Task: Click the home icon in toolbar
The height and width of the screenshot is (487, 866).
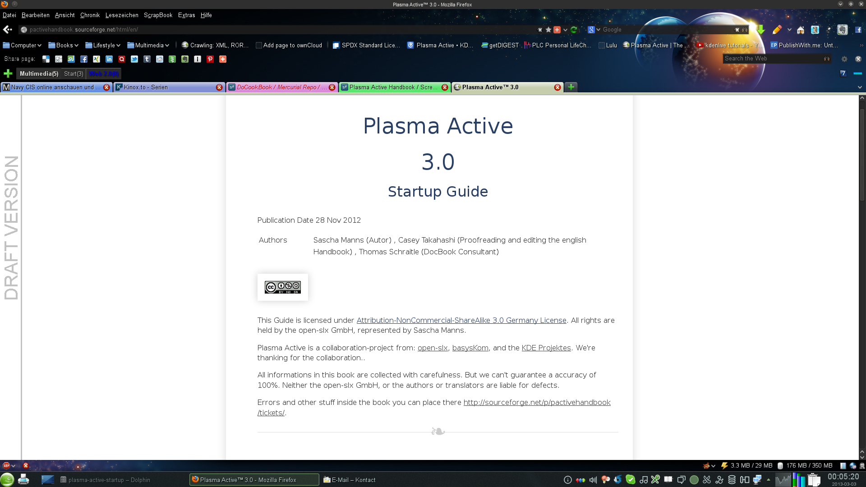Action: point(801,30)
